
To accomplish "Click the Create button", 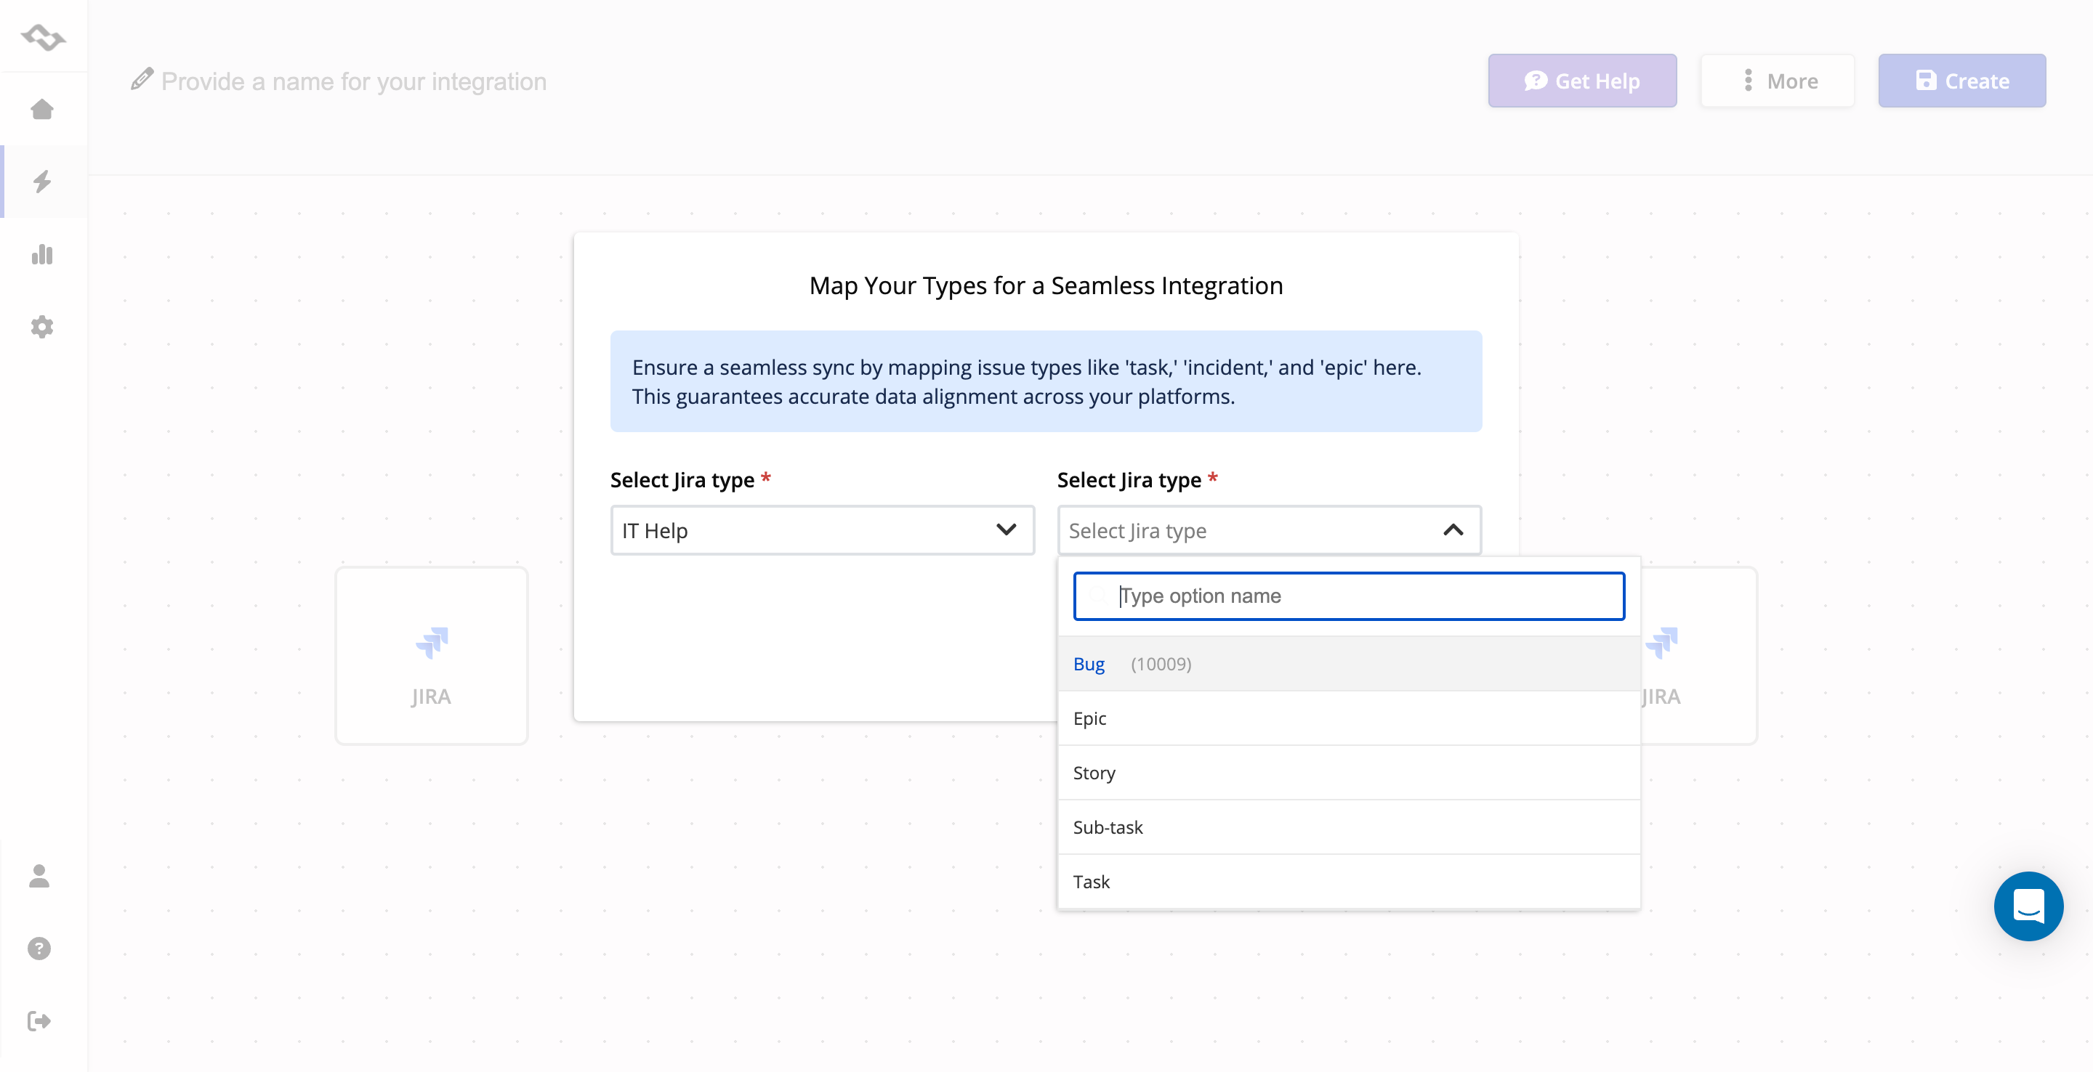I will pos(1961,81).
